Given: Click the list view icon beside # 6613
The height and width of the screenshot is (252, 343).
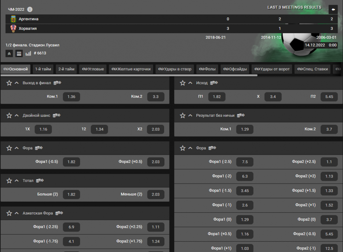Looking at the screenshot, I should coord(19,53).
